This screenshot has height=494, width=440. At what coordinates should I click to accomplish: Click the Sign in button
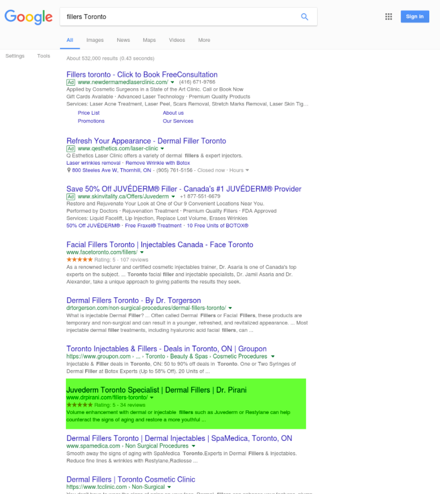tap(415, 17)
